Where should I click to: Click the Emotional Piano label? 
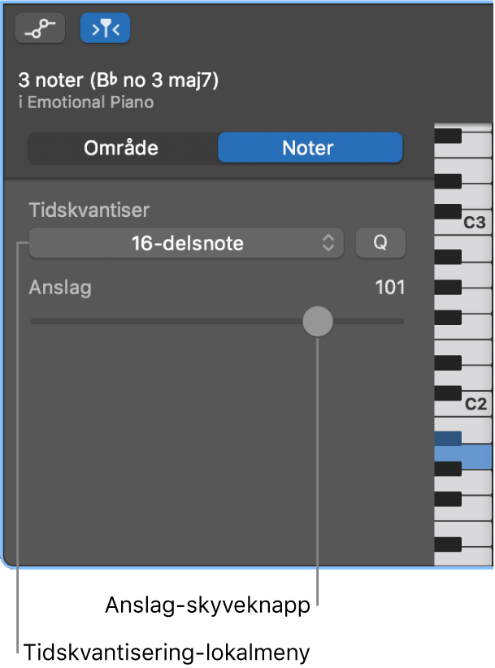point(87,102)
